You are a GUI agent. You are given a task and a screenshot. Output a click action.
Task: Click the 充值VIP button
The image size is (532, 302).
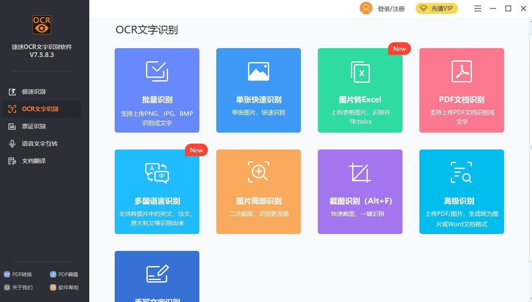pos(436,8)
